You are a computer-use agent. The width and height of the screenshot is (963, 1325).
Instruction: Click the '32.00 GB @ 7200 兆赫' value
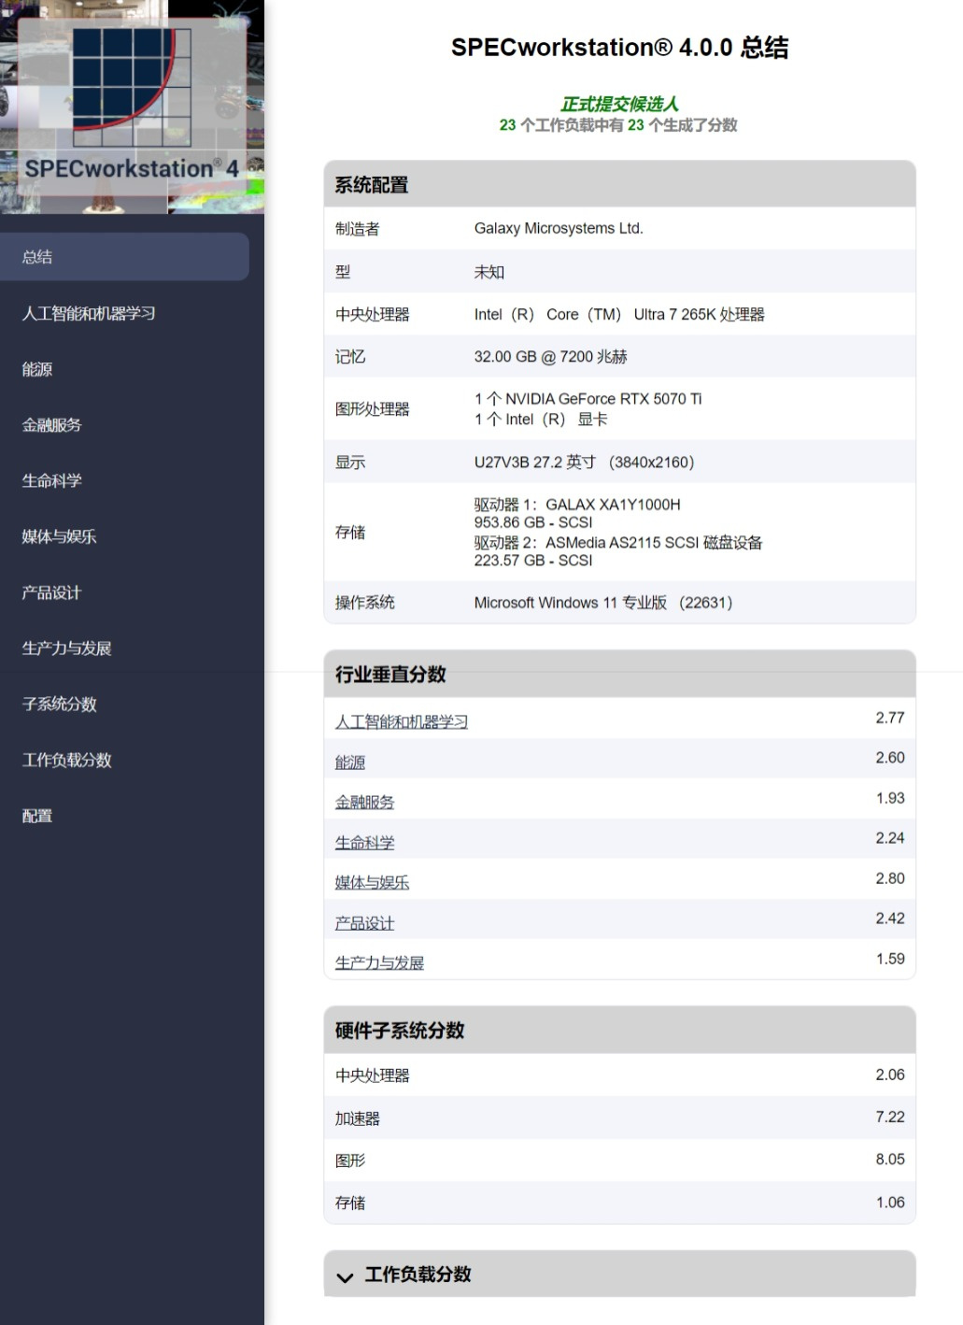551,356
